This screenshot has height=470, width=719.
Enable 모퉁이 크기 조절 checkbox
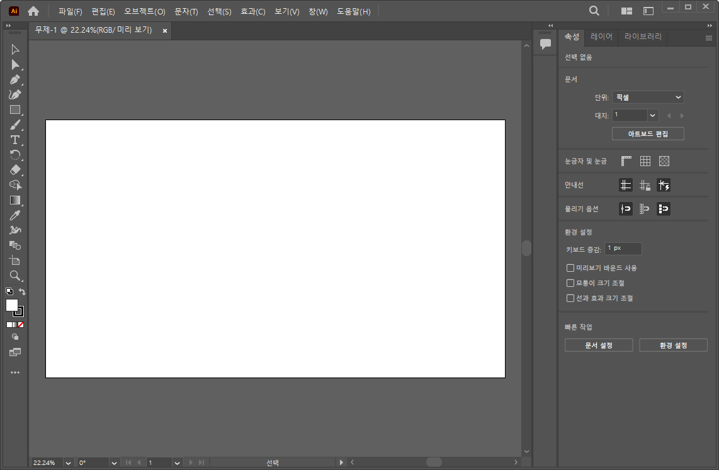point(570,283)
